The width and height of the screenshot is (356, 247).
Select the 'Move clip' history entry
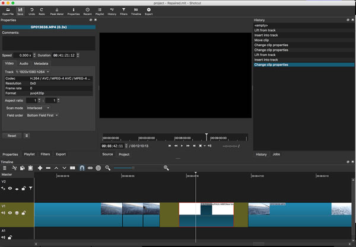click(x=304, y=40)
